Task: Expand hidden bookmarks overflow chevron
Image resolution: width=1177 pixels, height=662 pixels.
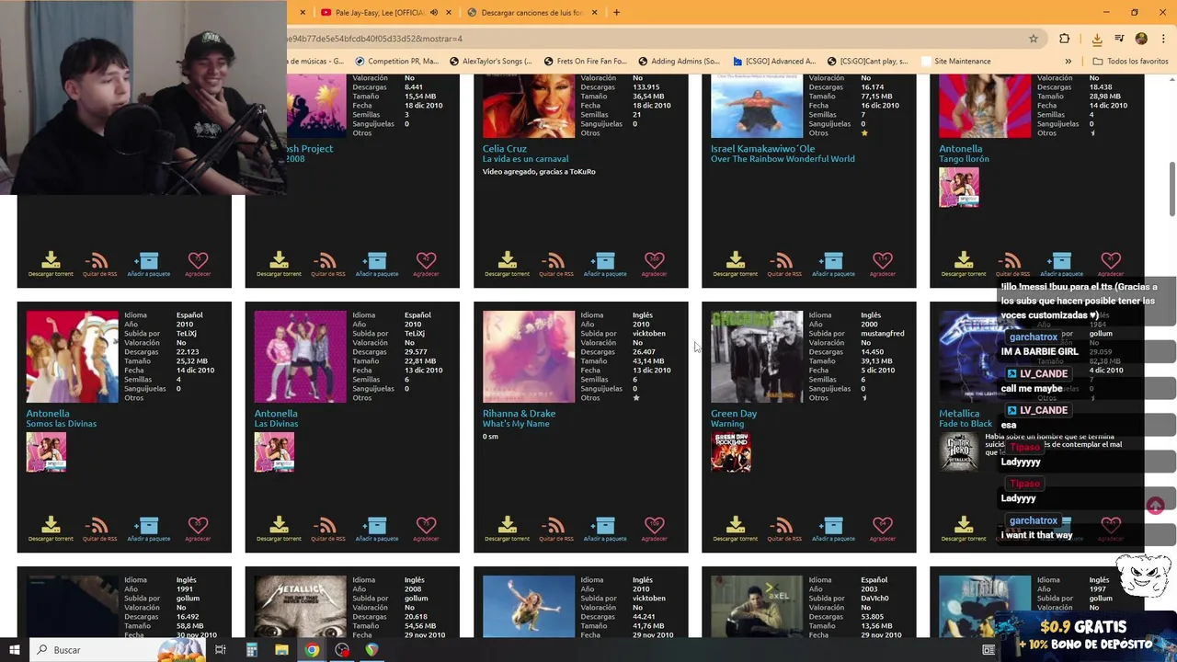Action: (1068, 62)
